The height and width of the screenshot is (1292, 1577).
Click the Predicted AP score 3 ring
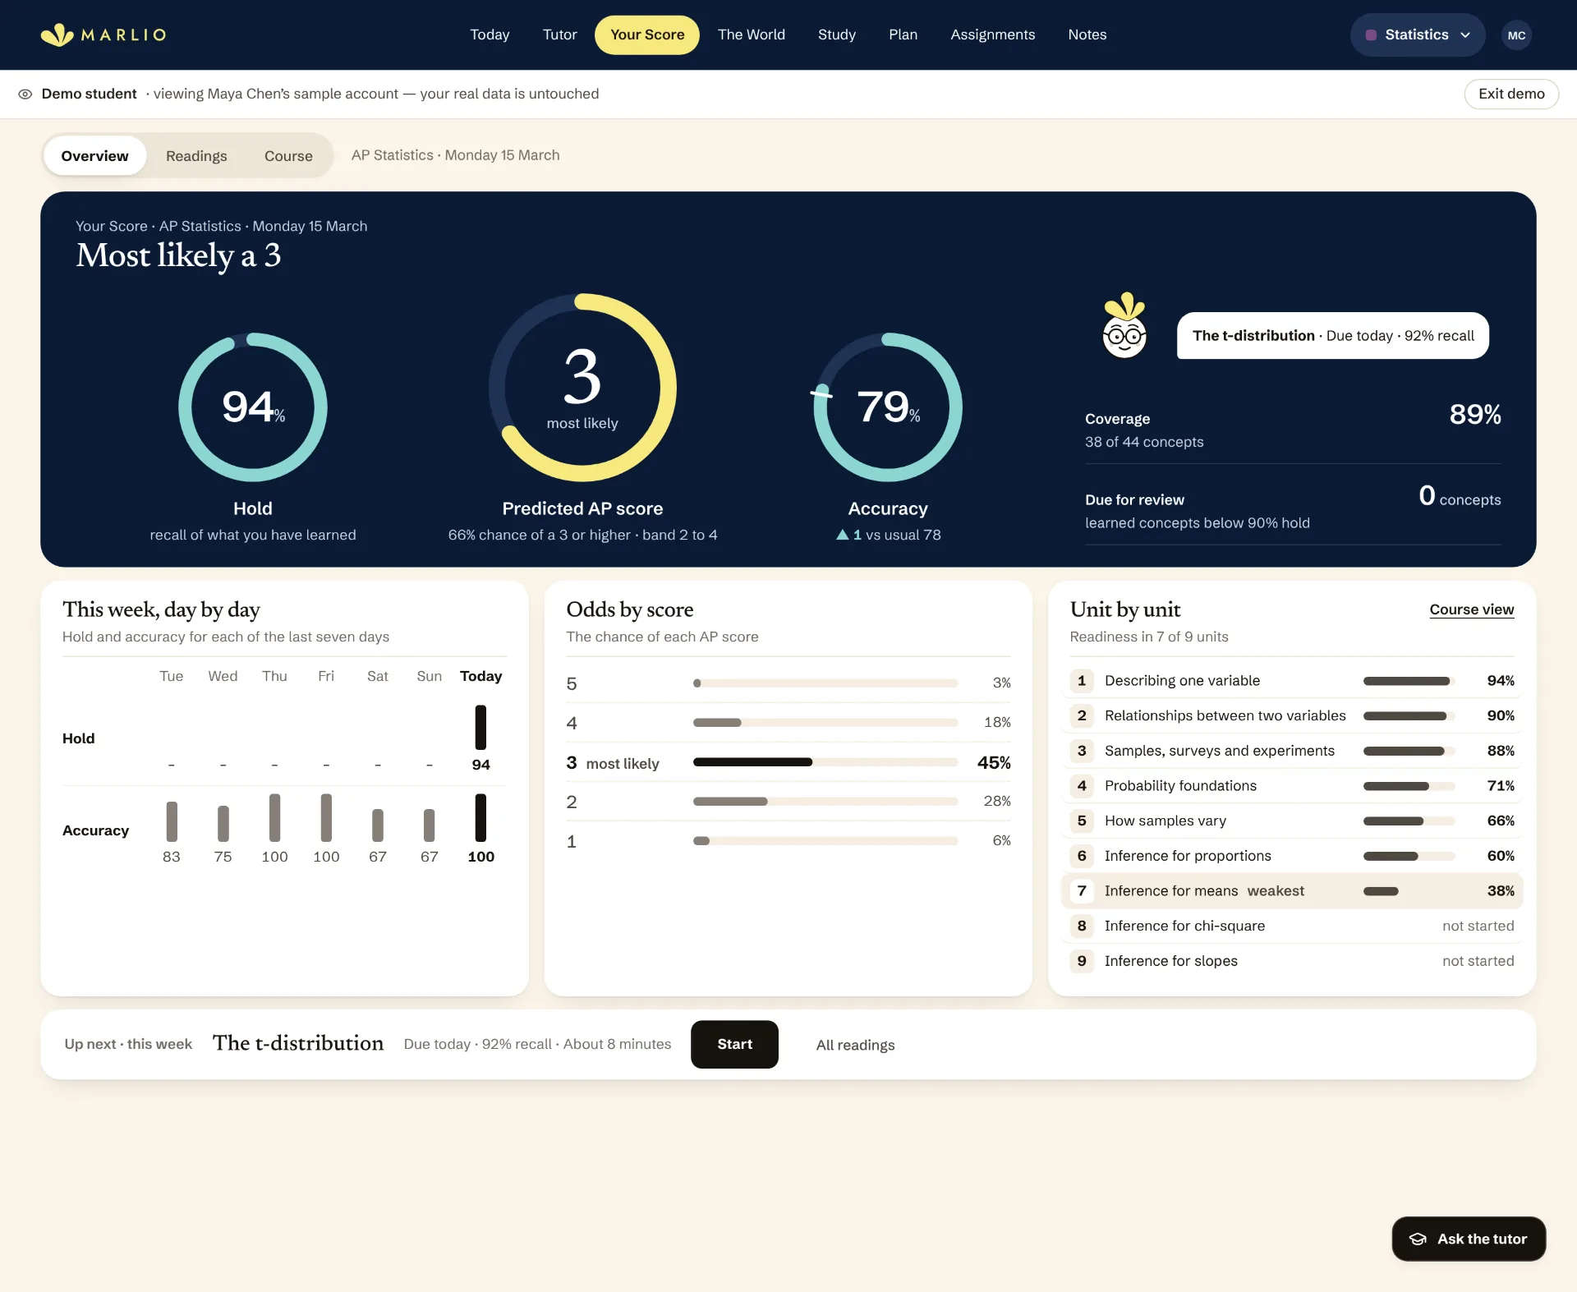pos(582,387)
